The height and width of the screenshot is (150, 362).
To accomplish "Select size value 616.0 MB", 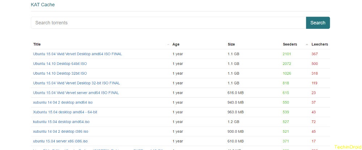I will 236,93.
